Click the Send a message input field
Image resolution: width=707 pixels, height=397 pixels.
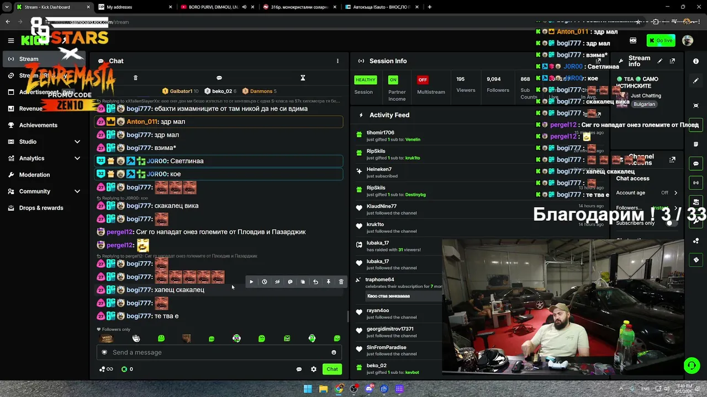(x=219, y=352)
